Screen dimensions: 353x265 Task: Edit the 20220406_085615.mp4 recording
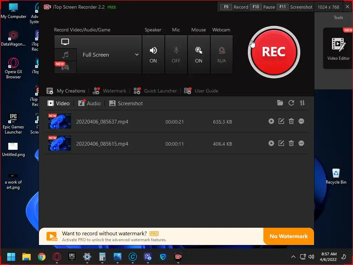tap(281, 143)
